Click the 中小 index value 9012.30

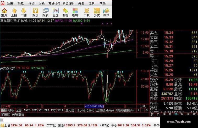(x=123, y=125)
